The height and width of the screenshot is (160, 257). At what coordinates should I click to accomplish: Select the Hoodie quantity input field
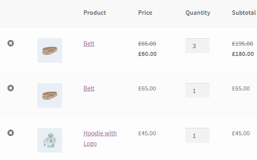click(x=197, y=135)
